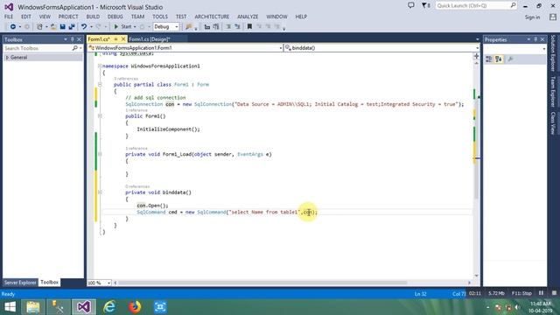Click the Property Pages wrench icon

(x=510, y=59)
